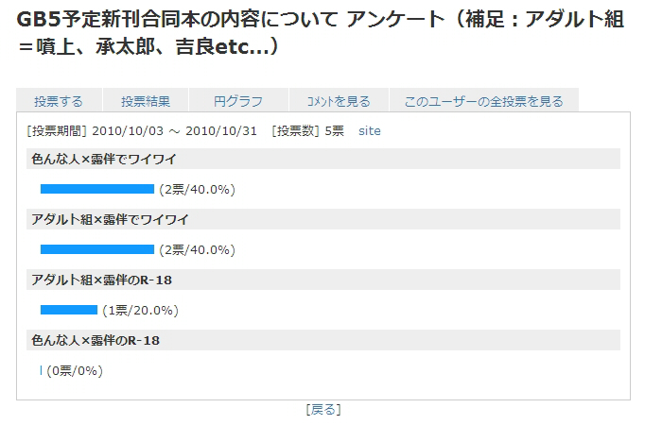Click the blue bar under 色んな人×露伴でワイワイ
662x425 pixels.
96,189
